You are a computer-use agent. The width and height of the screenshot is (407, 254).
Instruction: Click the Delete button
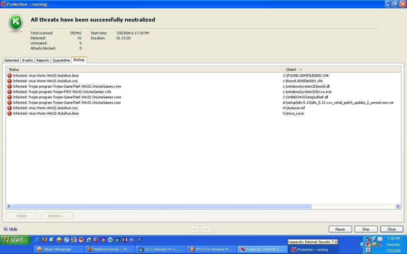22,216
